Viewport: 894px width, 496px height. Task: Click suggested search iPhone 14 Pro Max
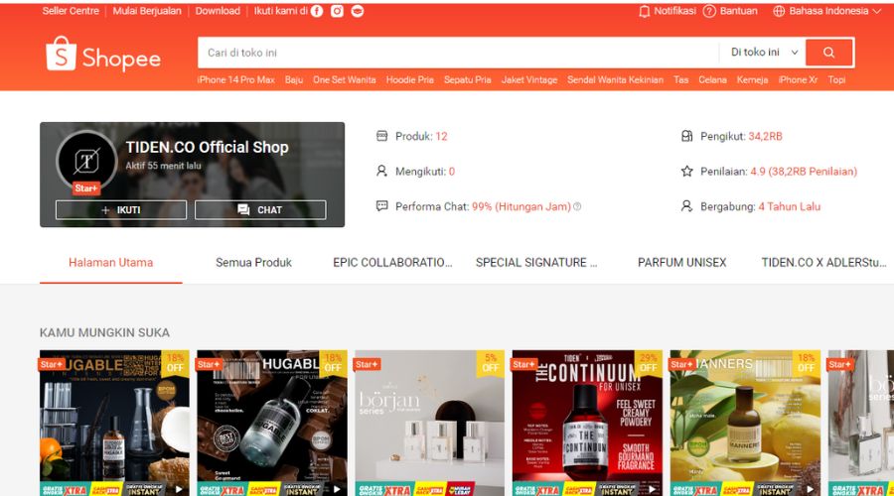(236, 79)
